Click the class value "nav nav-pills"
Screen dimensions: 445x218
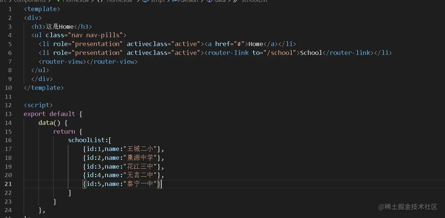coord(95,35)
